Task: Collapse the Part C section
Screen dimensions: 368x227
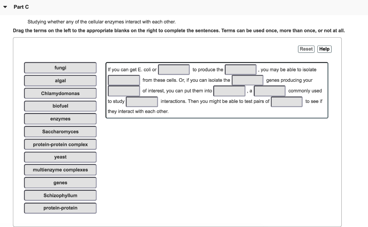Action: [x=5, y=6]
